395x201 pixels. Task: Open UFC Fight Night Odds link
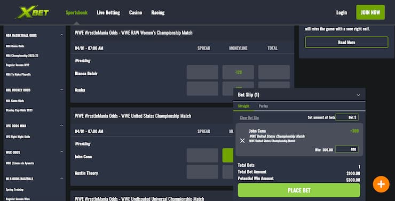(18, 136)
